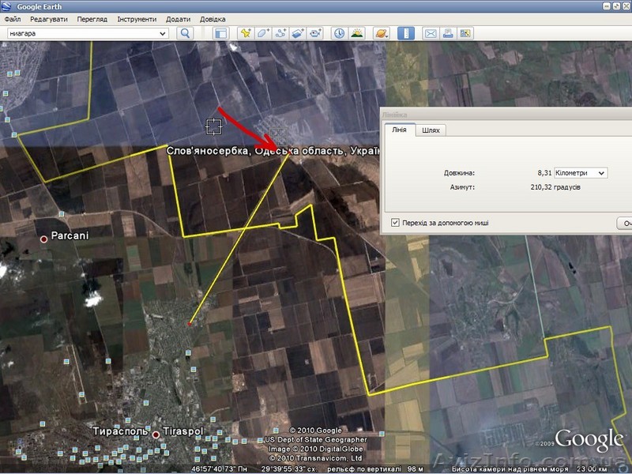Image resolution: width=632 pixels, height=474 pixels.
Task: Click the Print icon in the toolbar
Action: pos(448,33)
